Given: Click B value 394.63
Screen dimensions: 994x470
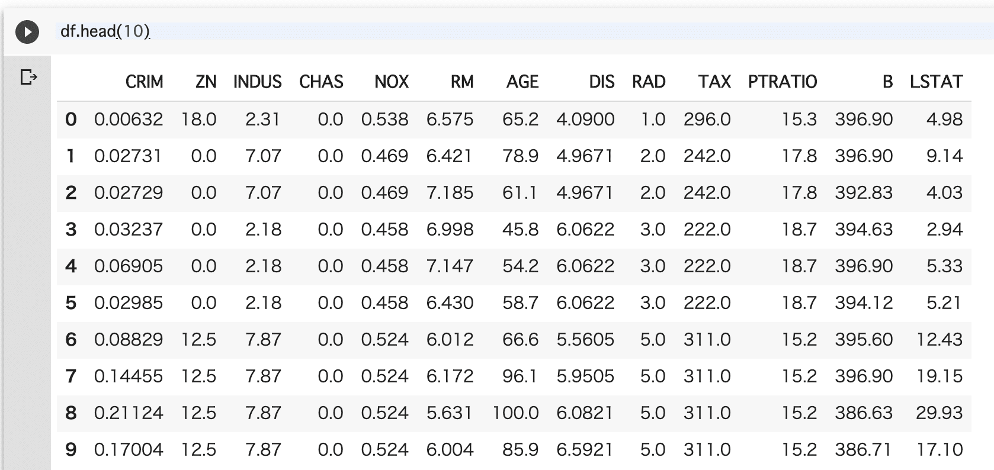Looking at the screenshot, I should 864,230.
